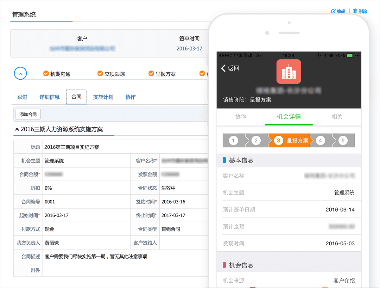Screen dimensions: 380x288
Task: Click discount value 0%
Action: [x=48, y=188]
